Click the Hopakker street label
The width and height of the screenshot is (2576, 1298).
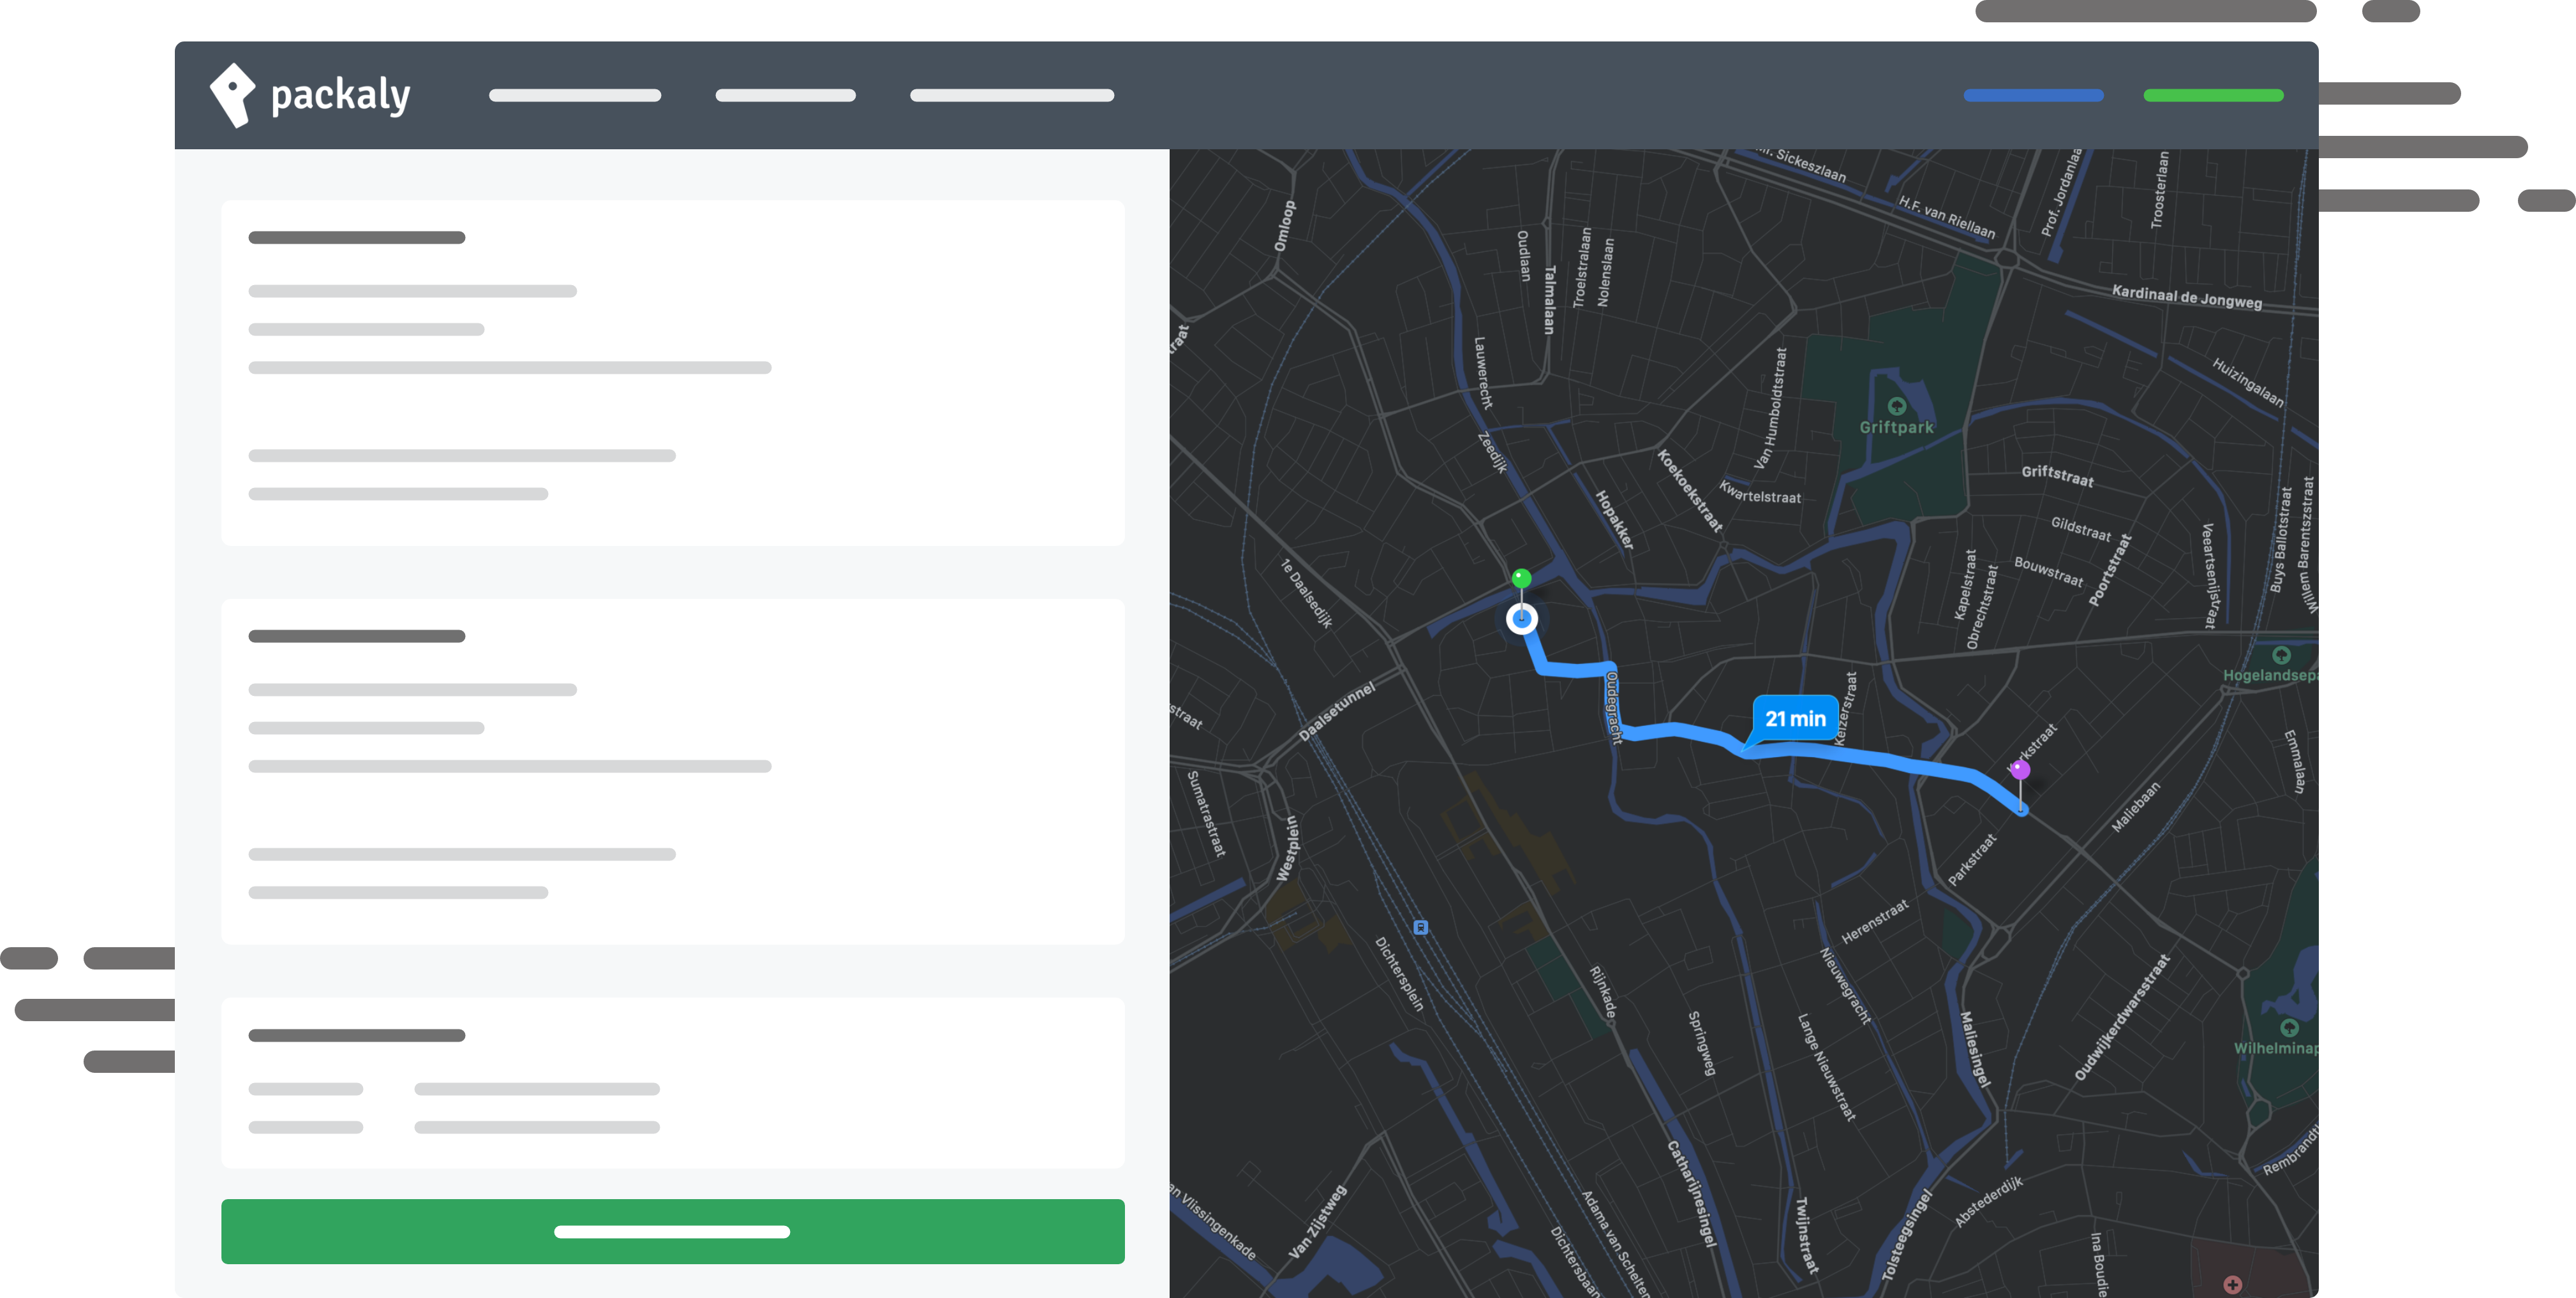pos(1615,520)
